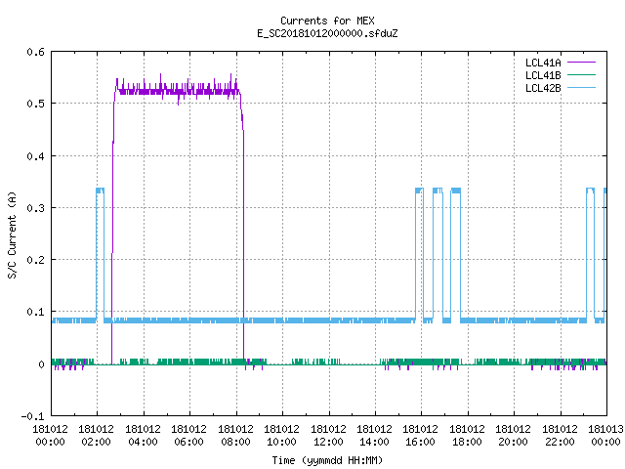Click the 181012 date label above 12:00
The image size is (625, 469).
pyautogui.click(x=328, y=429)
